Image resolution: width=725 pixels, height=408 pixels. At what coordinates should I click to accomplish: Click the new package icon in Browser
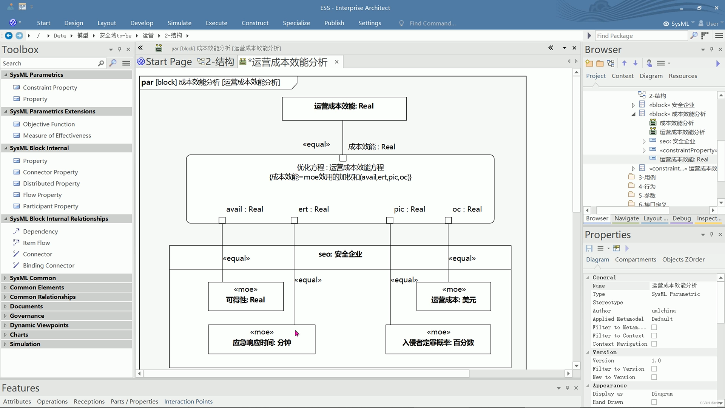tap(589, 63)
